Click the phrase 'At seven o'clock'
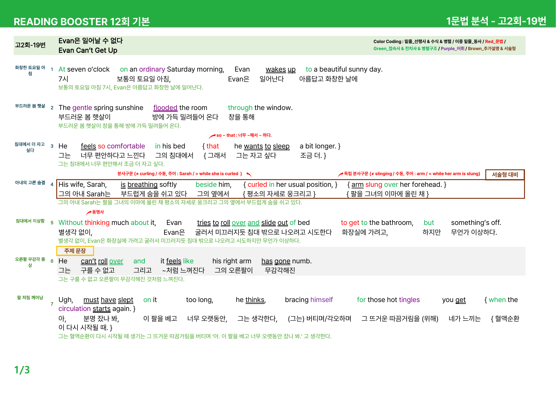Screen dimensions: 556x393 84,69
